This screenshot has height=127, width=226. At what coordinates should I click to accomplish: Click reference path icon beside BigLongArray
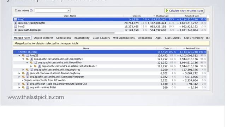coord(27,70)
